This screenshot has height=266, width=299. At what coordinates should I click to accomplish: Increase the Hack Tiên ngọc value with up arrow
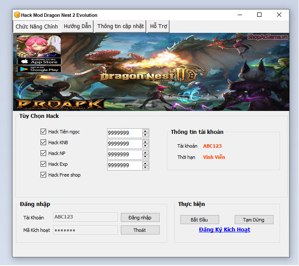click(145, 131)
